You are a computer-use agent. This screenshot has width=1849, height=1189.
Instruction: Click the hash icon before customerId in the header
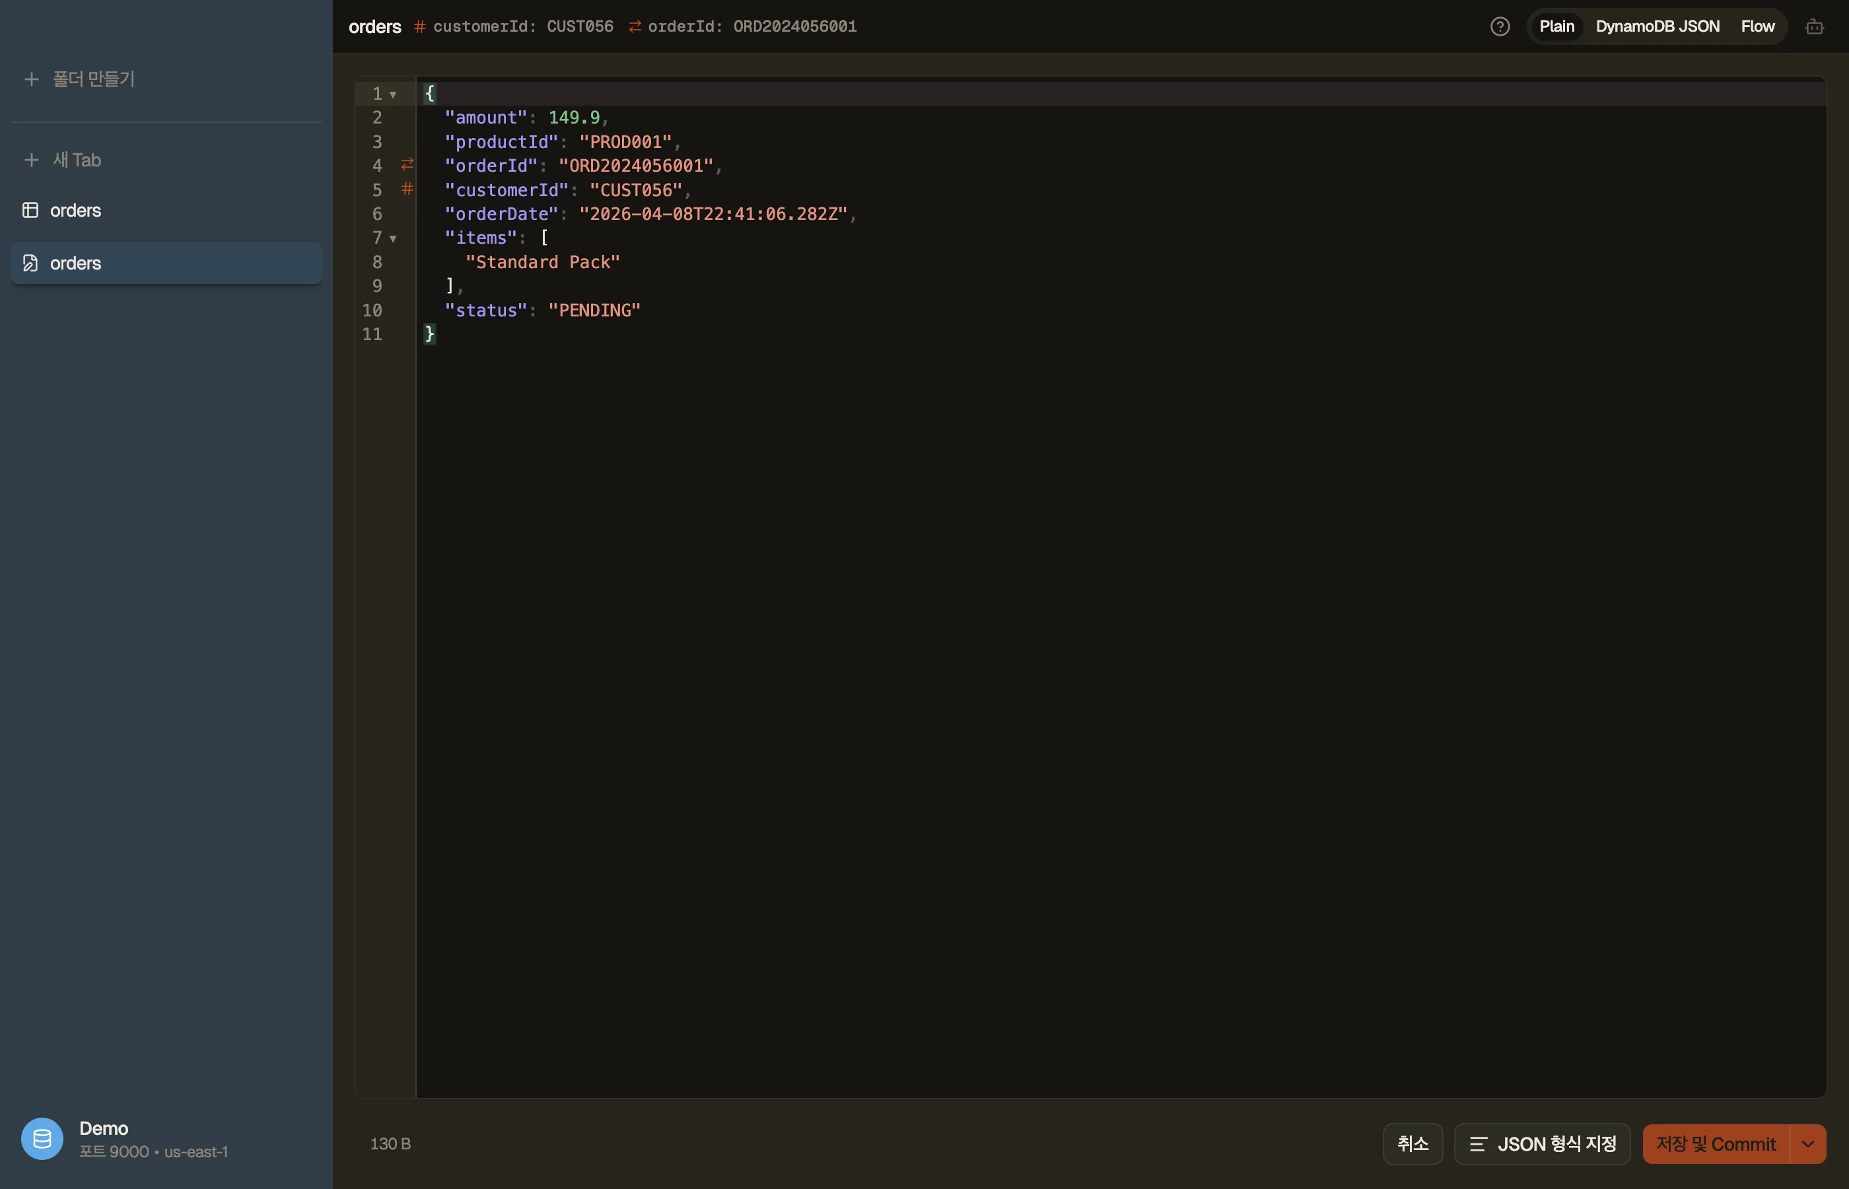coord(420,27)
